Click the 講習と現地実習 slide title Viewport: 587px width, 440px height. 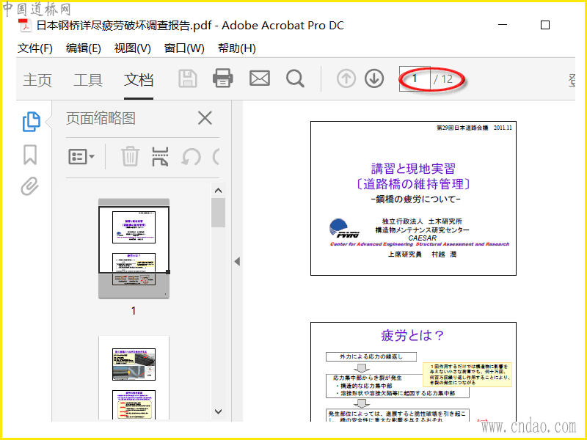pyautogui.click(x=413, y=169)
